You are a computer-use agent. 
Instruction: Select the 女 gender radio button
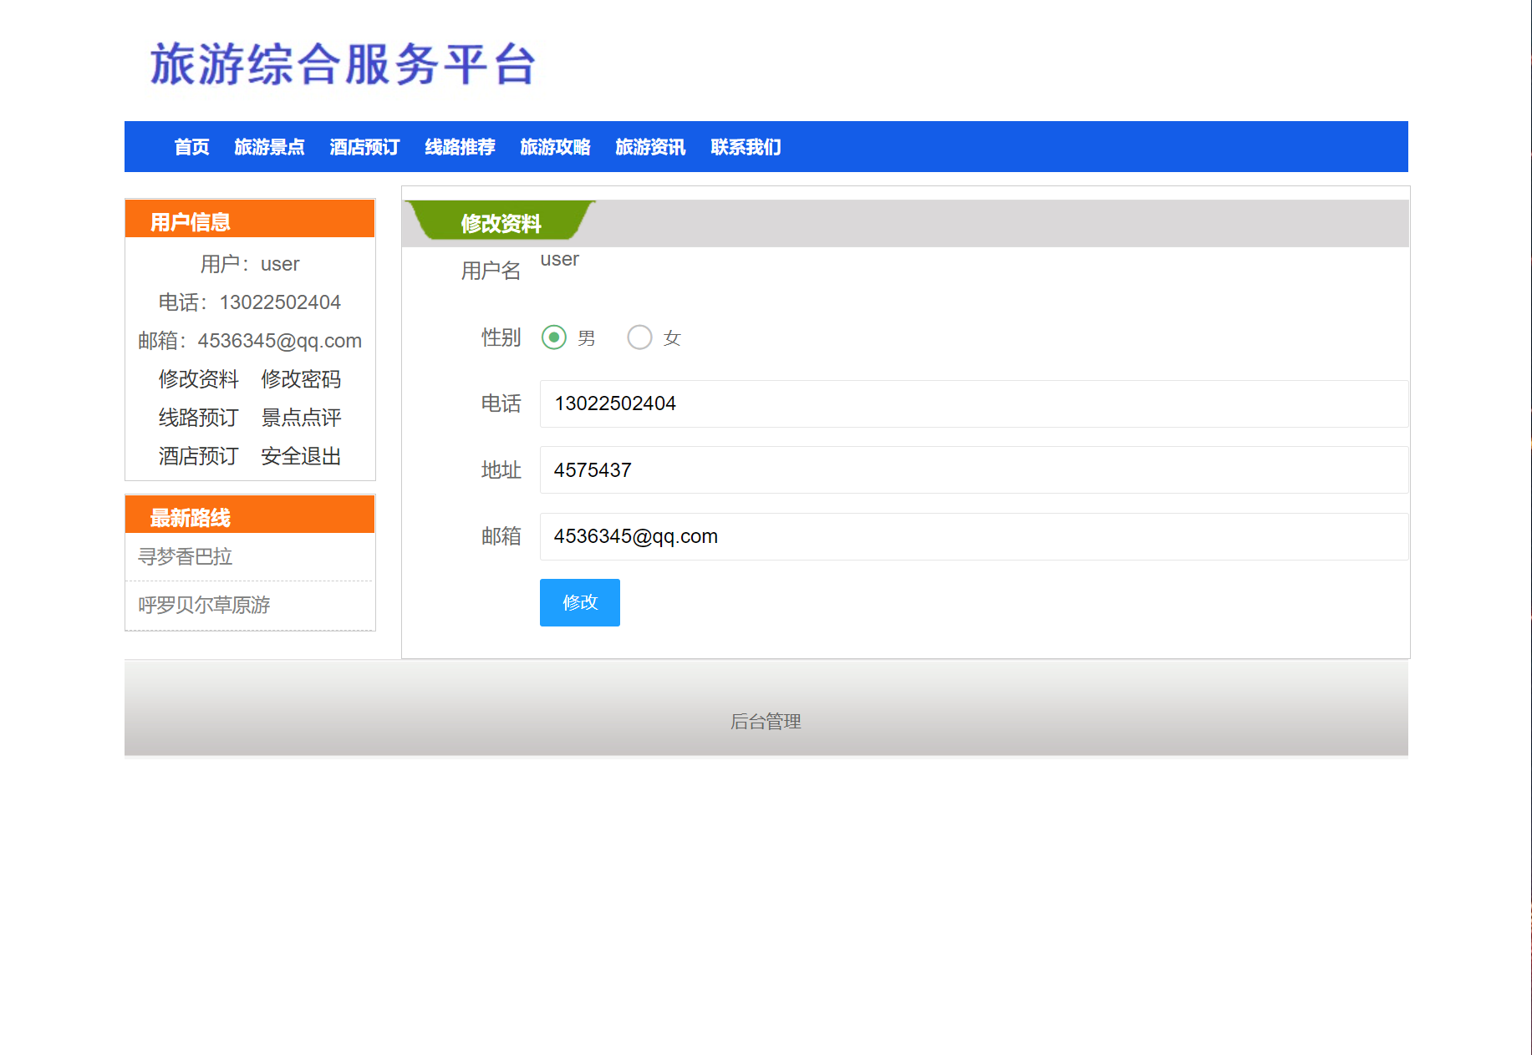(640, 337)
